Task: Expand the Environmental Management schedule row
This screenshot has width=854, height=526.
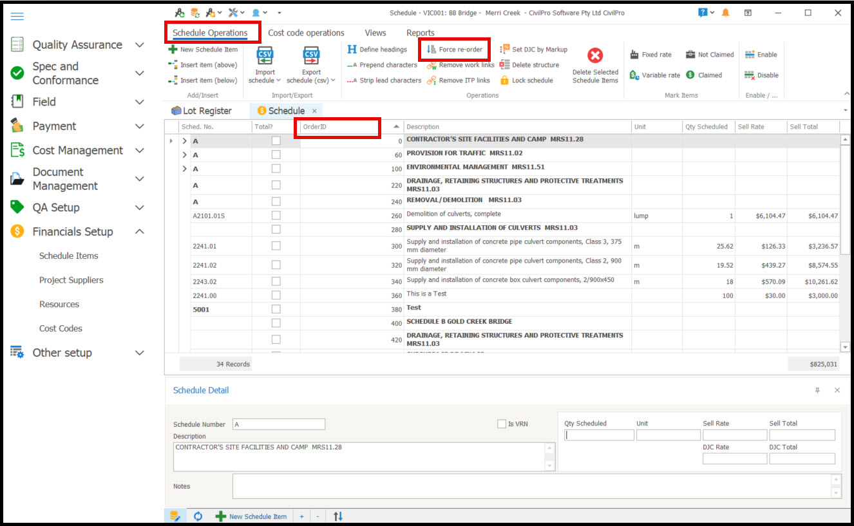Action: [185, 169]
